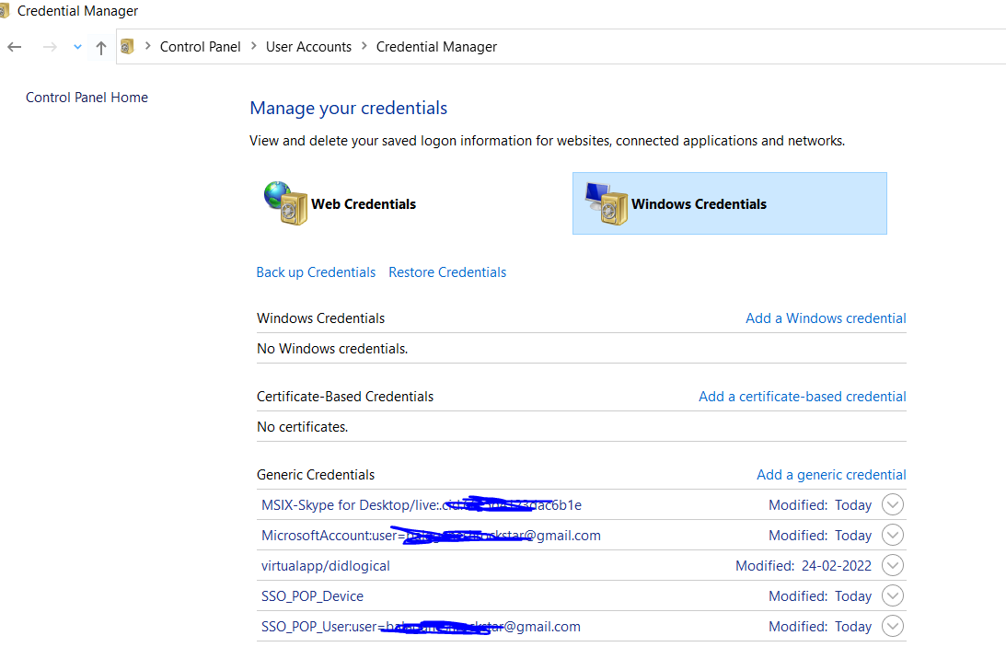The width and height of the screenshot is (1006, 647).
Task: Open the recent locations dropdown chevron
Action: [77, 47]
